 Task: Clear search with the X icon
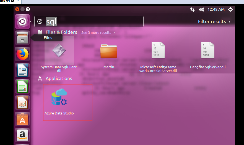[x=40, y=21]
